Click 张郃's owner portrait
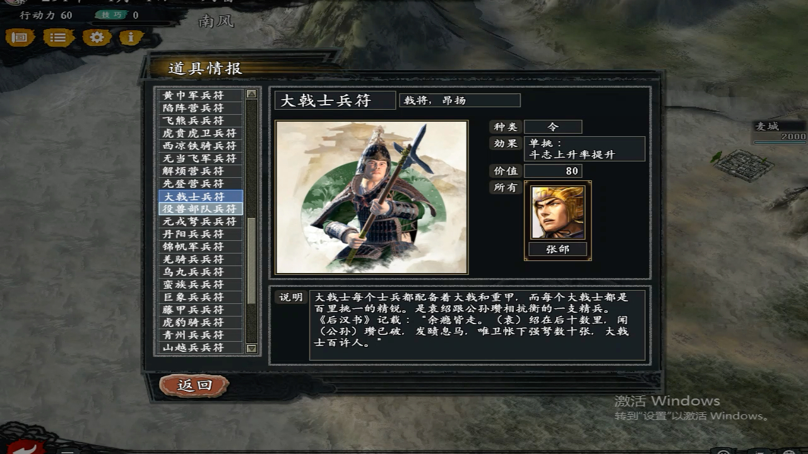The width and height of the screenshot is (808, 454). pyautogui.click(x=558, y=212)
